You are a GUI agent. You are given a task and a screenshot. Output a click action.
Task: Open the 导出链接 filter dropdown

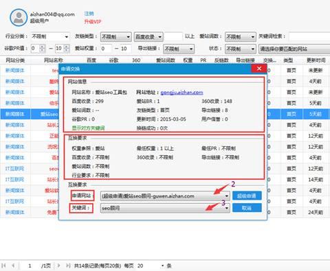point(179,49)
